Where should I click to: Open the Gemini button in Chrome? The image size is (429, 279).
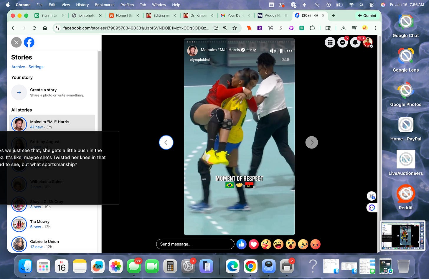click(367, 16)
